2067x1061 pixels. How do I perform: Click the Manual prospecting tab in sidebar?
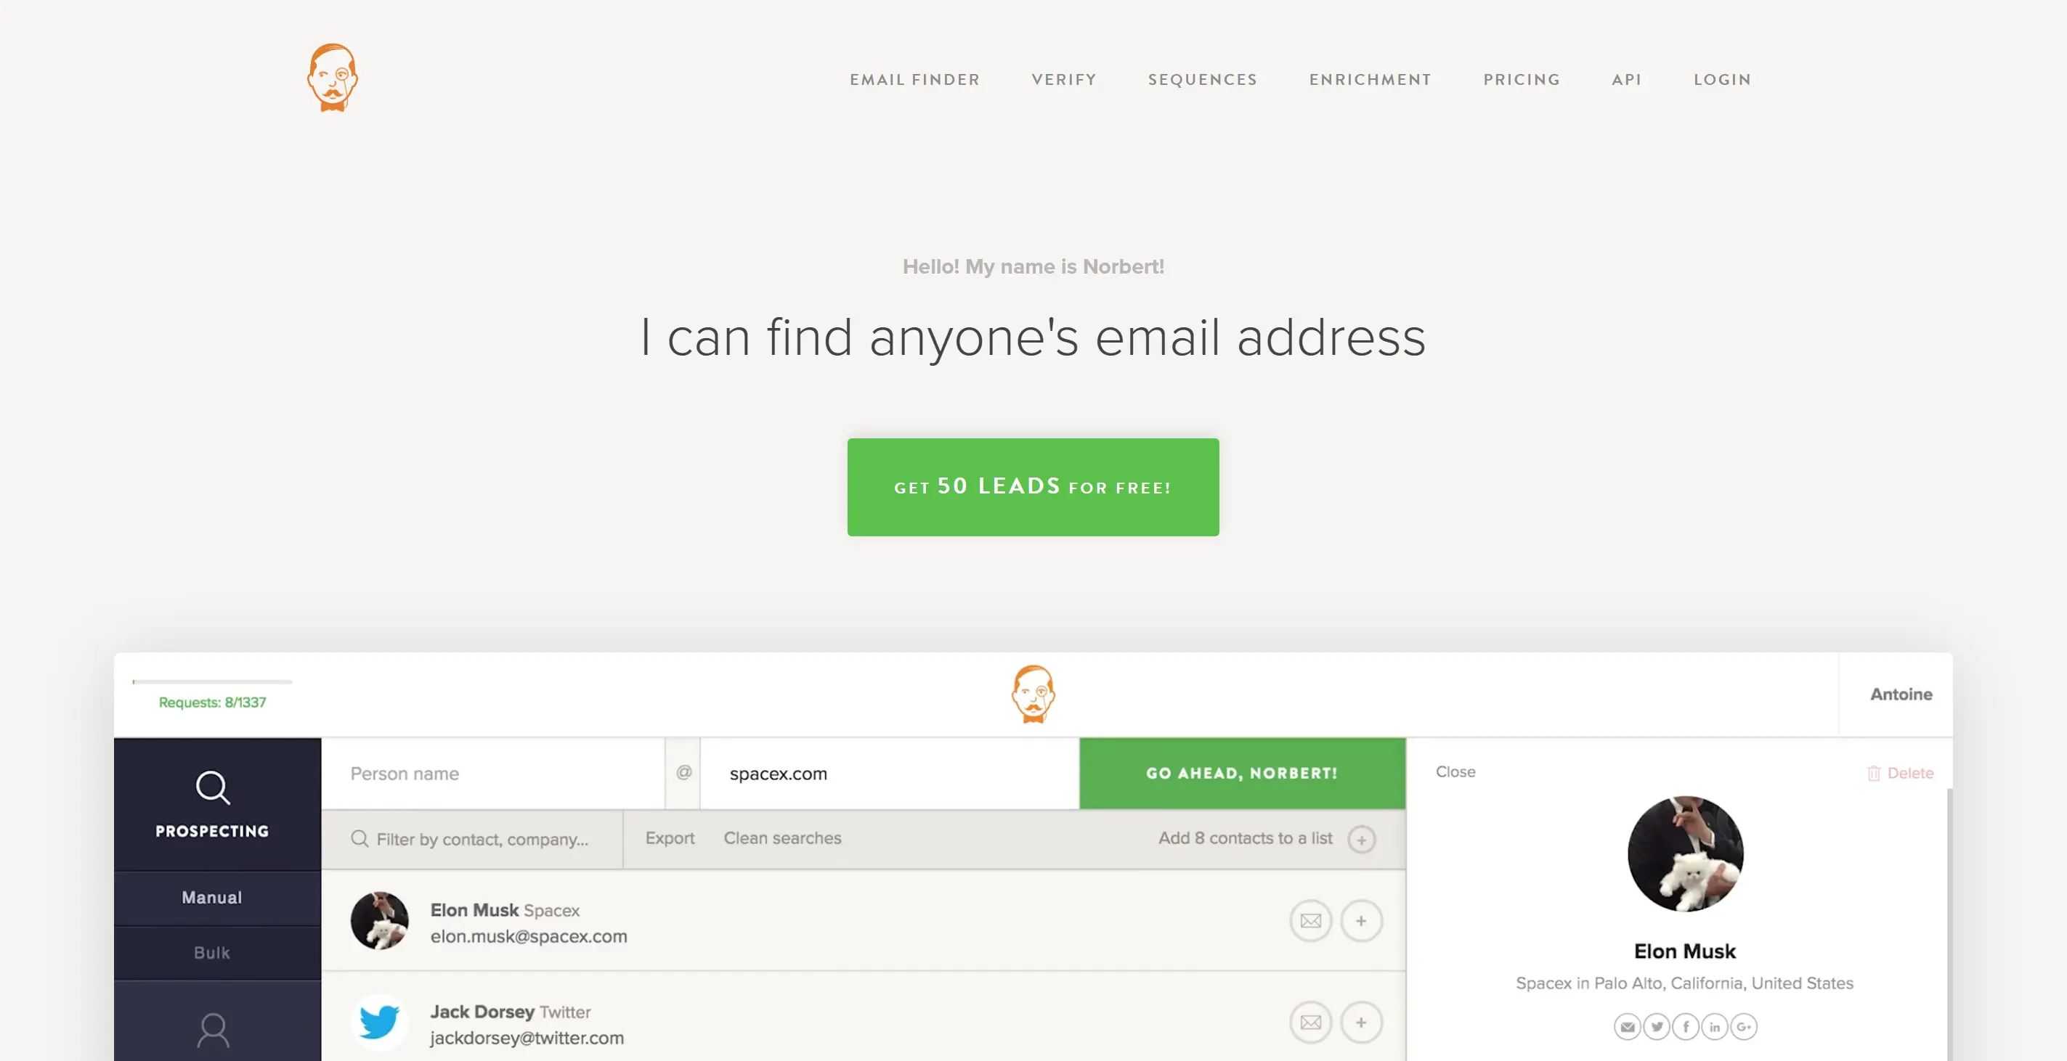(x=211, y=897)
